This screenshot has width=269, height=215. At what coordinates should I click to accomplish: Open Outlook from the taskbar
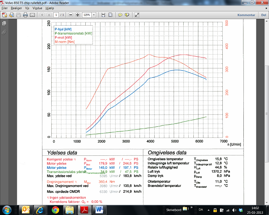tap(26, 210)
